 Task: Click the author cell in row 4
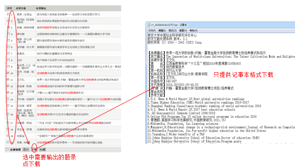pyautogui.click(x=21, y=34)
